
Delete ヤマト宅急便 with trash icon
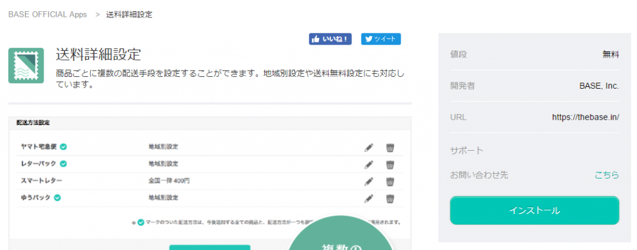390,148
